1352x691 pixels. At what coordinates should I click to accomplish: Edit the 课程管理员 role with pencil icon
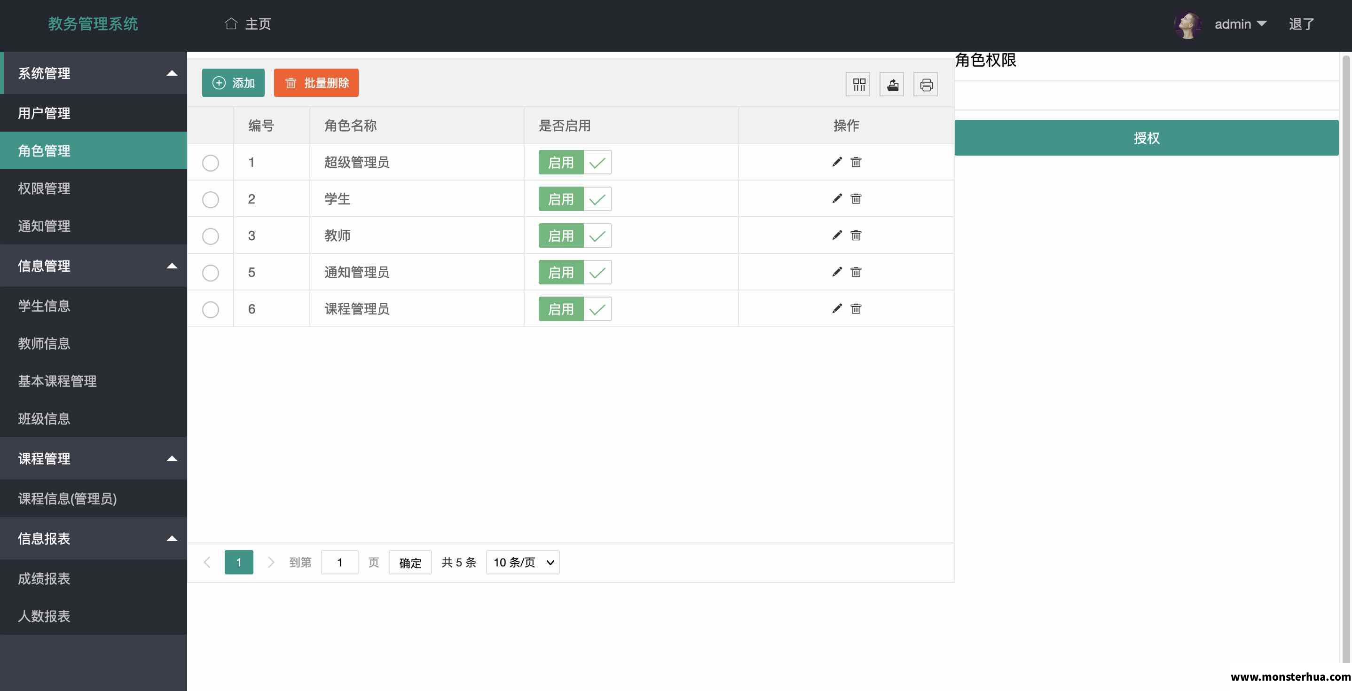coord(837,309)
